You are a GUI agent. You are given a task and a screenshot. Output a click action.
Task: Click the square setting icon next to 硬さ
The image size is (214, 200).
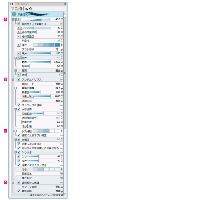click(x=19, y=45)
